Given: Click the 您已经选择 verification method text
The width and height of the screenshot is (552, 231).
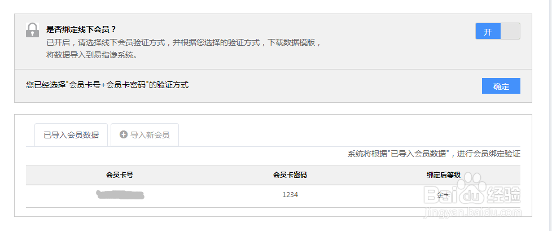Looking at the screenshot, I should point(107,85).
